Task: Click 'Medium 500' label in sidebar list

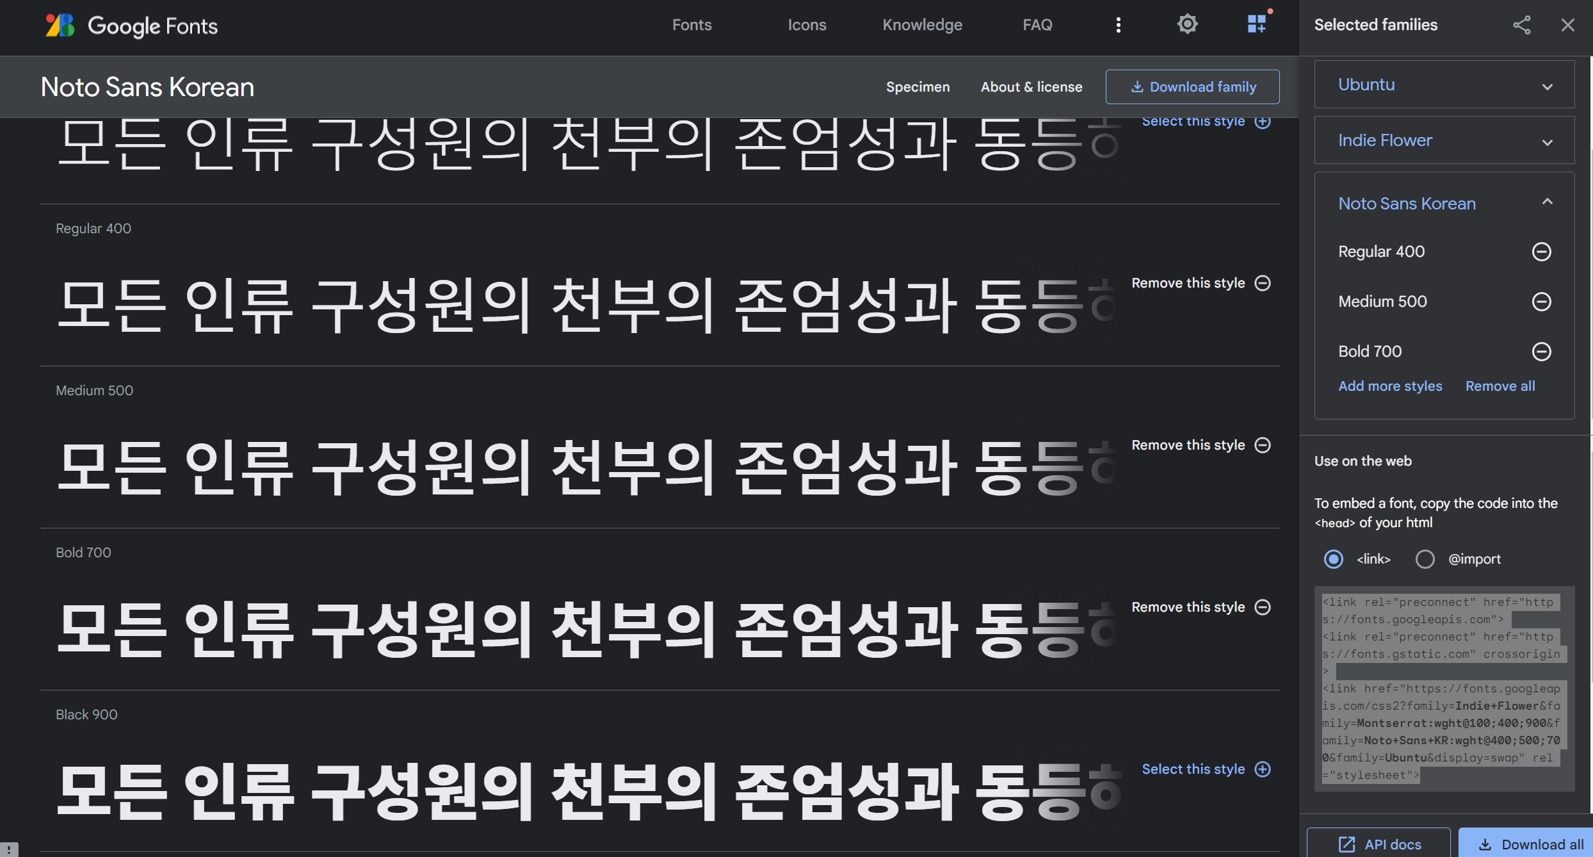Action: (x=1382, y=302)
